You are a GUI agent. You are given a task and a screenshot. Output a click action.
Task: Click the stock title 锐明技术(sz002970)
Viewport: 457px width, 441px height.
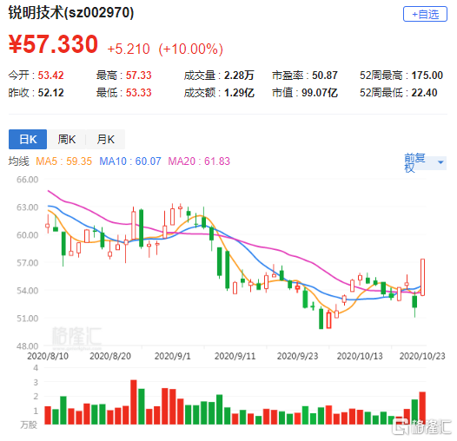71,13
